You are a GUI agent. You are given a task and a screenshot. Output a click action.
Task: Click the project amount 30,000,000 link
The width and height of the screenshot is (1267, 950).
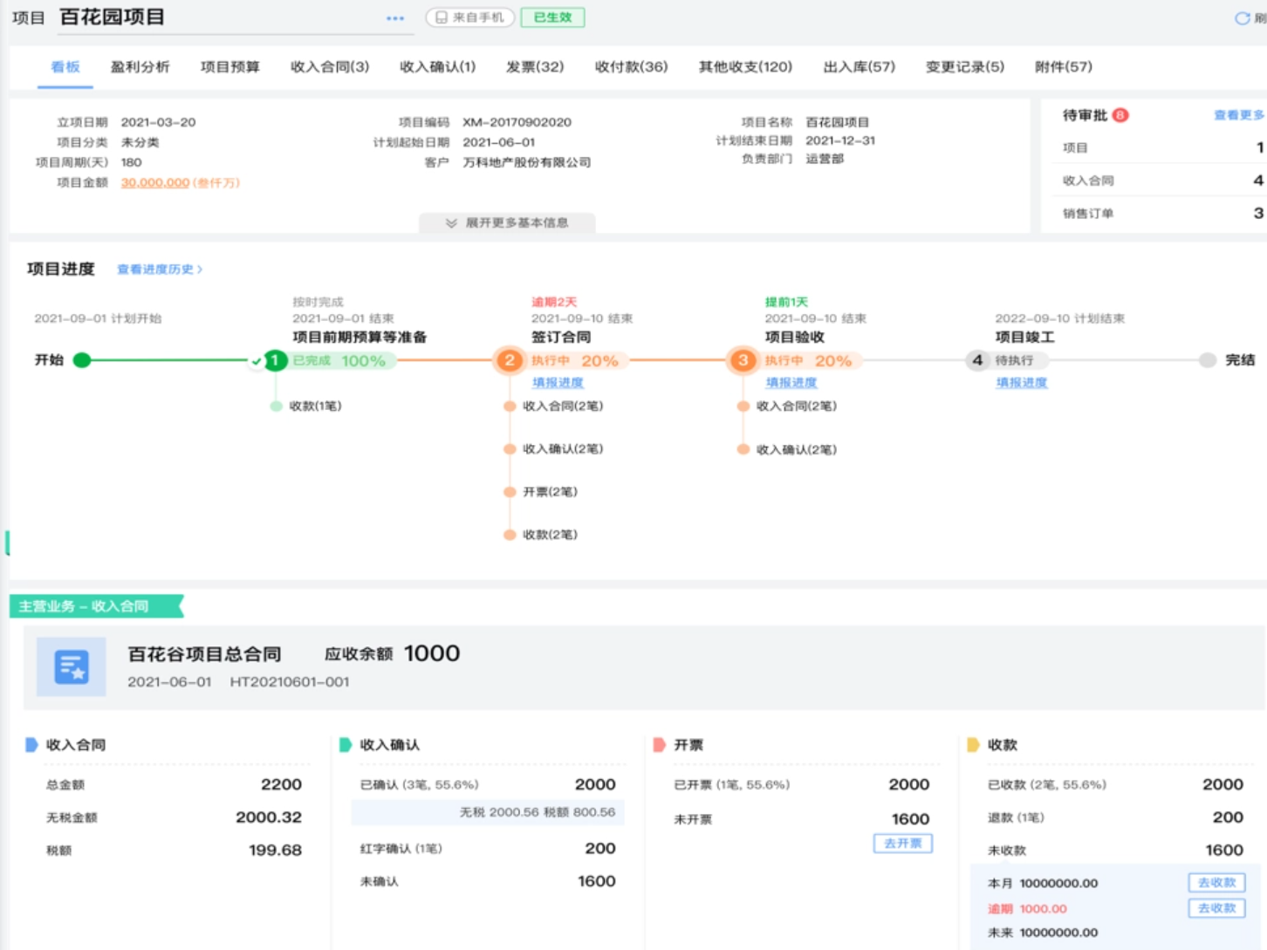[x=155, y=183]
